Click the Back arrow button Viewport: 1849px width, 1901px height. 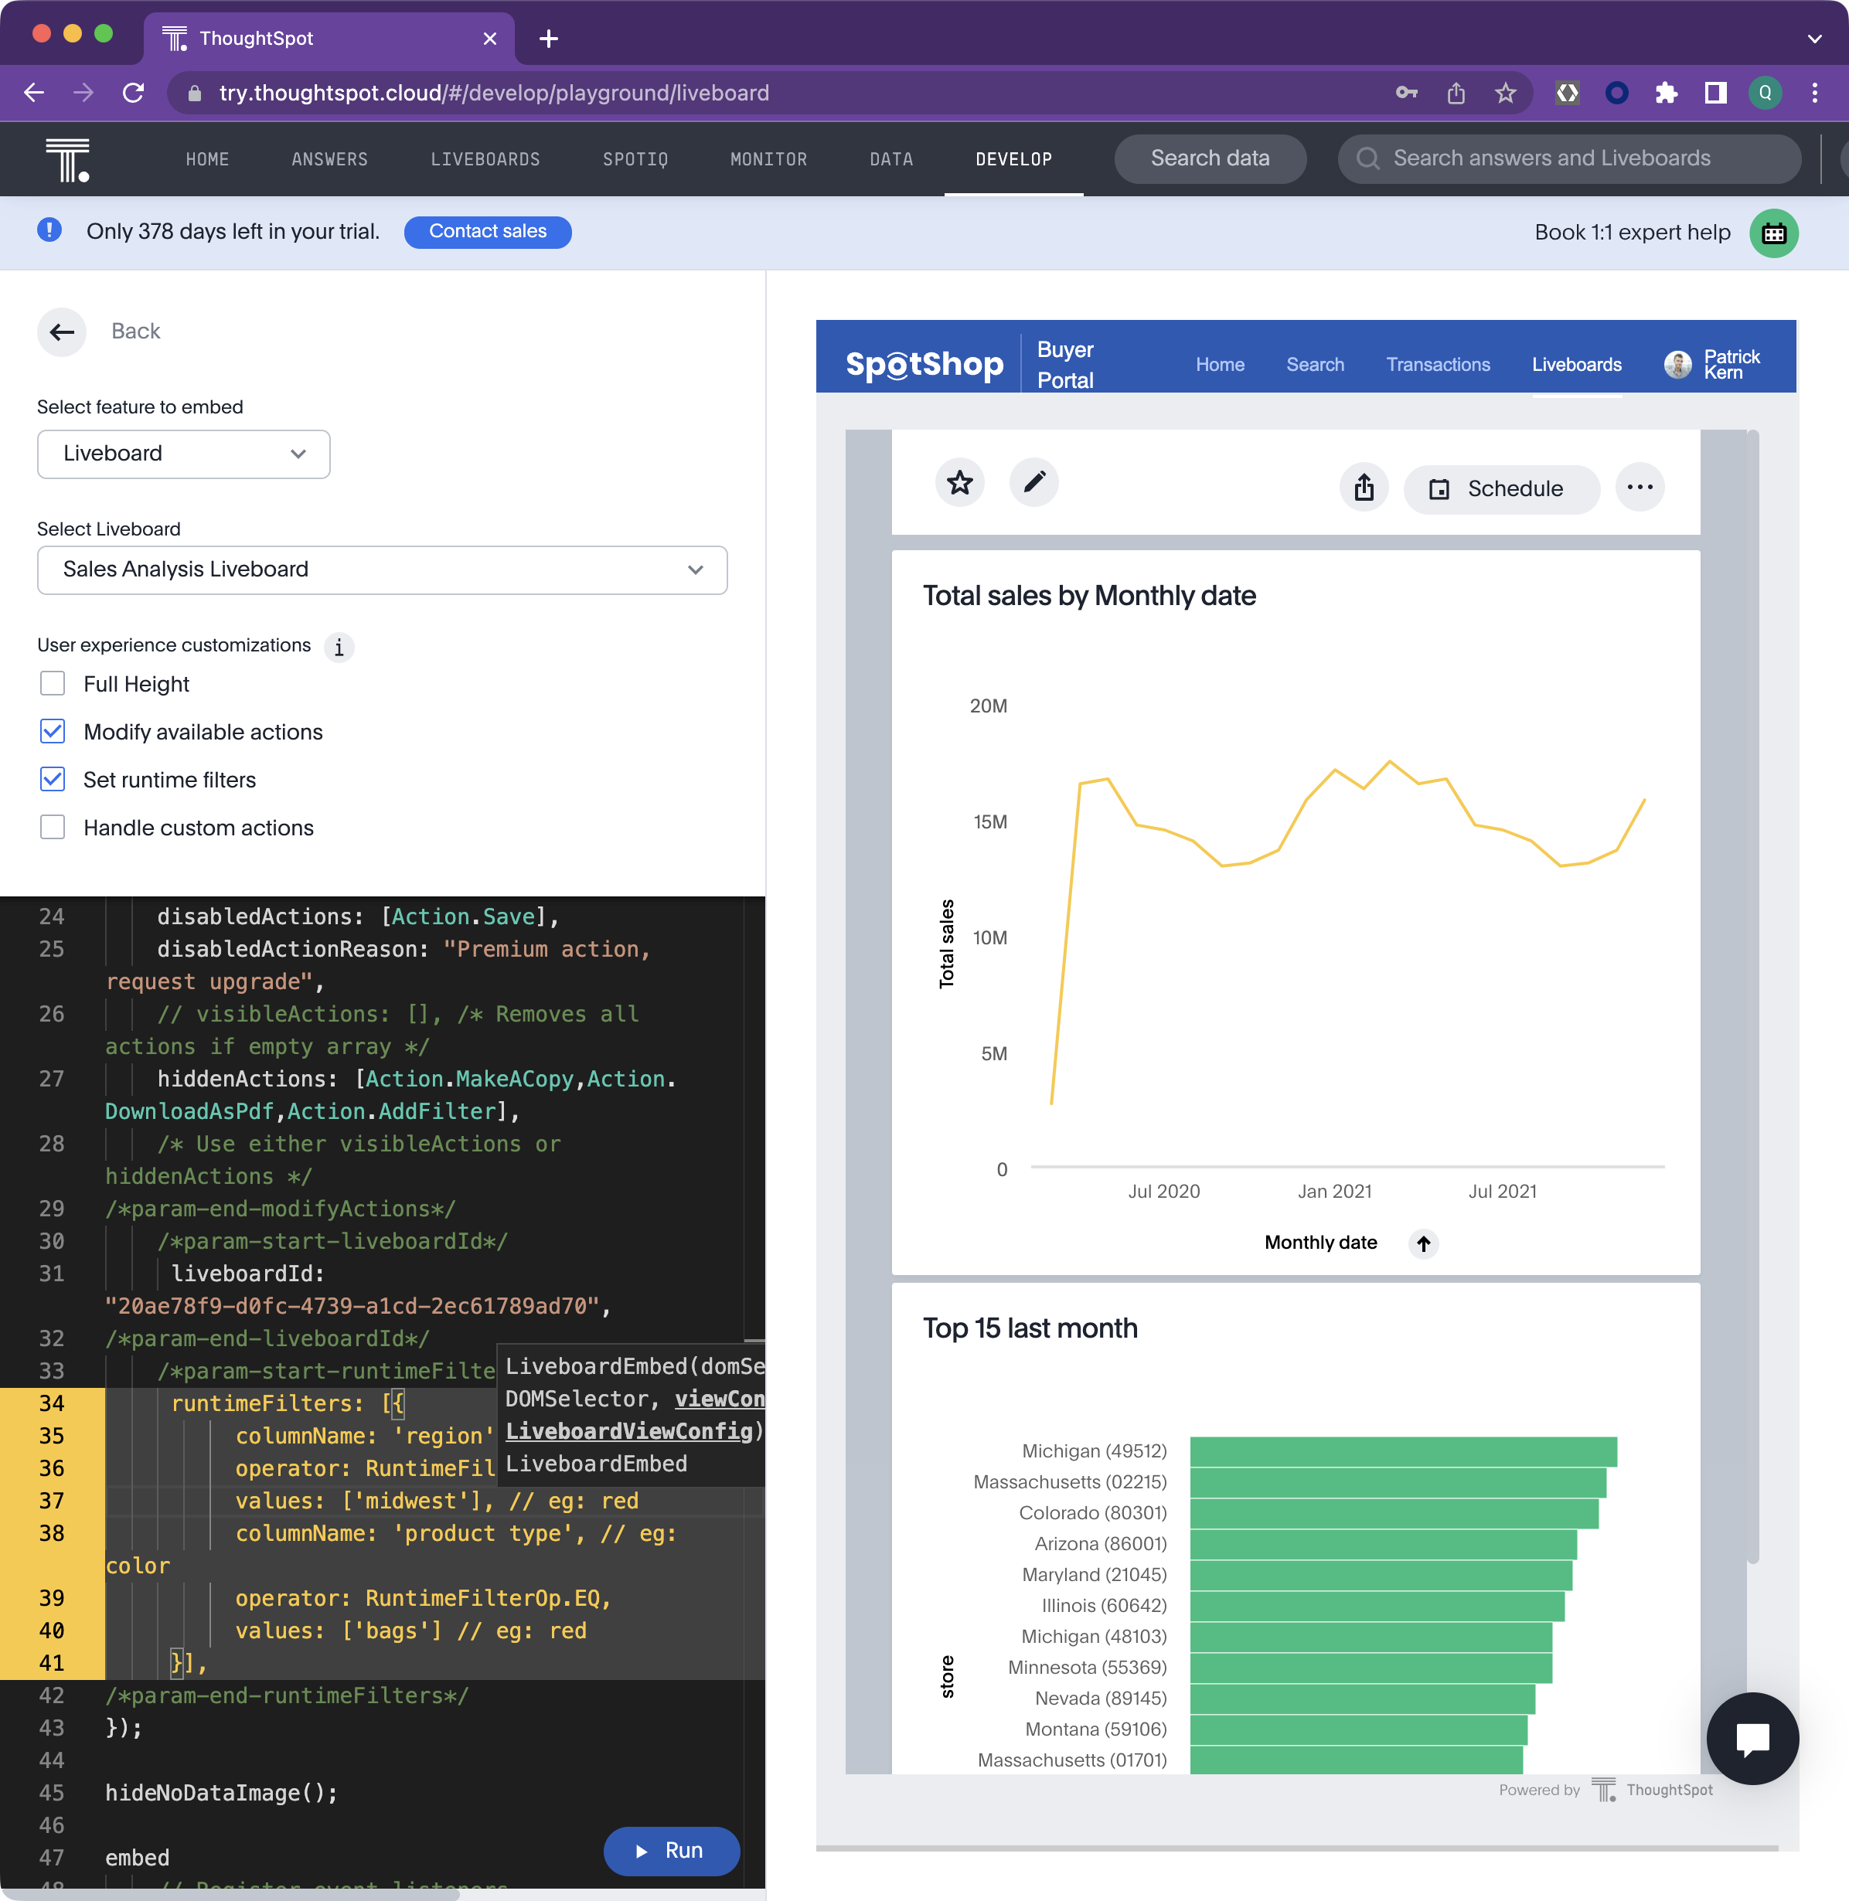[62, 332]
